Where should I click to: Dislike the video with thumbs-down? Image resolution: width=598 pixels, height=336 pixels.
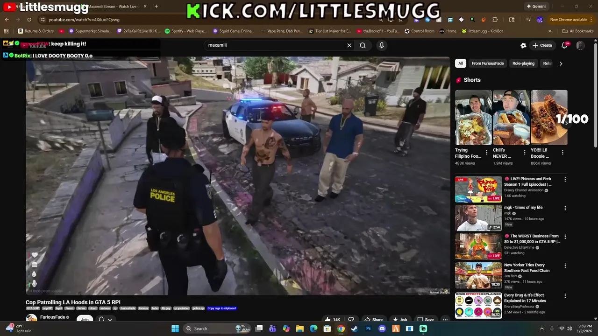tap(351, 320)
